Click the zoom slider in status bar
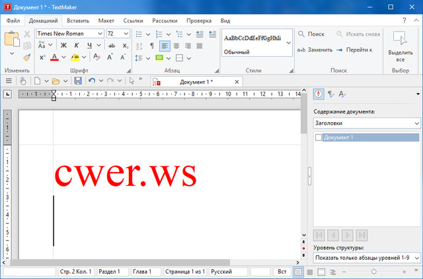Image resolution: width=423 pixels, height=279 pixels. (373, 272)
